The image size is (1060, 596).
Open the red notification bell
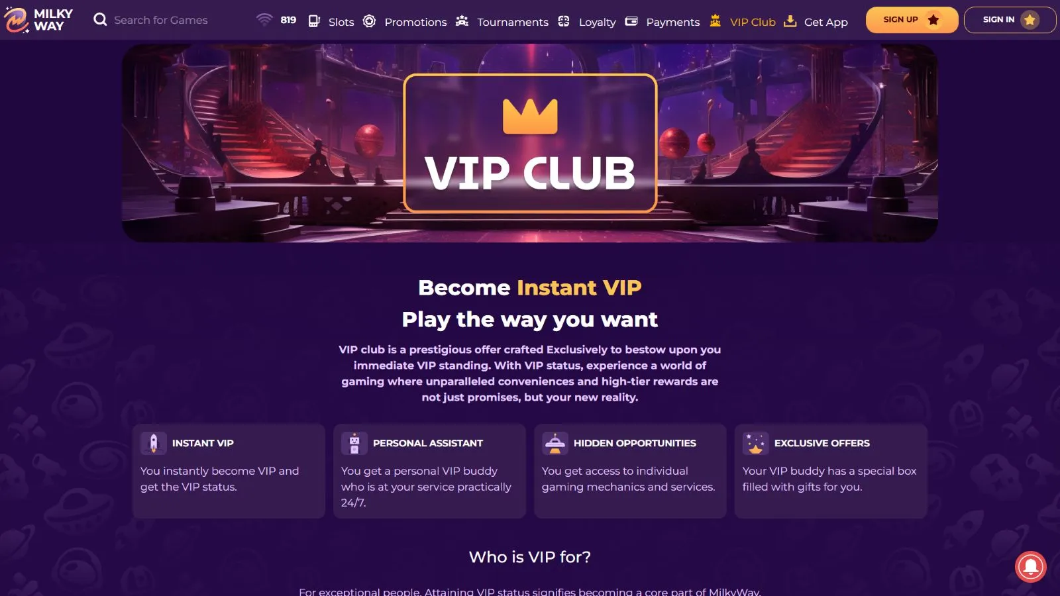pyautogui.click(x=1030, y=566)
